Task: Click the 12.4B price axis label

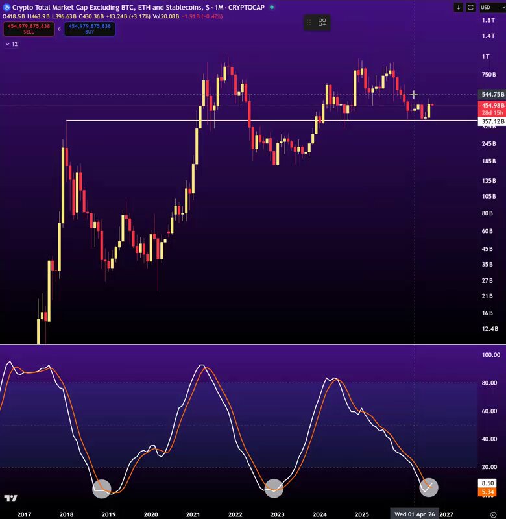Action: click(x=490, y=329)
